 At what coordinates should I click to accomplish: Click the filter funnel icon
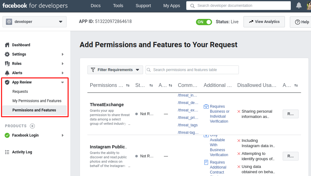pyautogui.click(x=93, y=70)
